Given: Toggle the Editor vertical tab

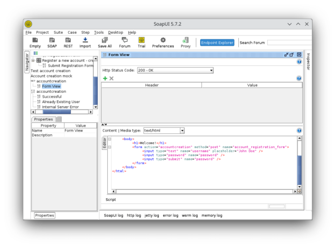Looking at the screenshot, I should tap(105, 143).
